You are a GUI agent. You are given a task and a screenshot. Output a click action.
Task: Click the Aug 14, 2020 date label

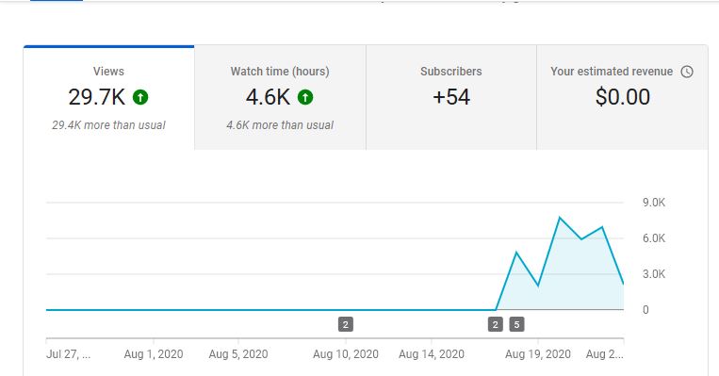[432, 354]
